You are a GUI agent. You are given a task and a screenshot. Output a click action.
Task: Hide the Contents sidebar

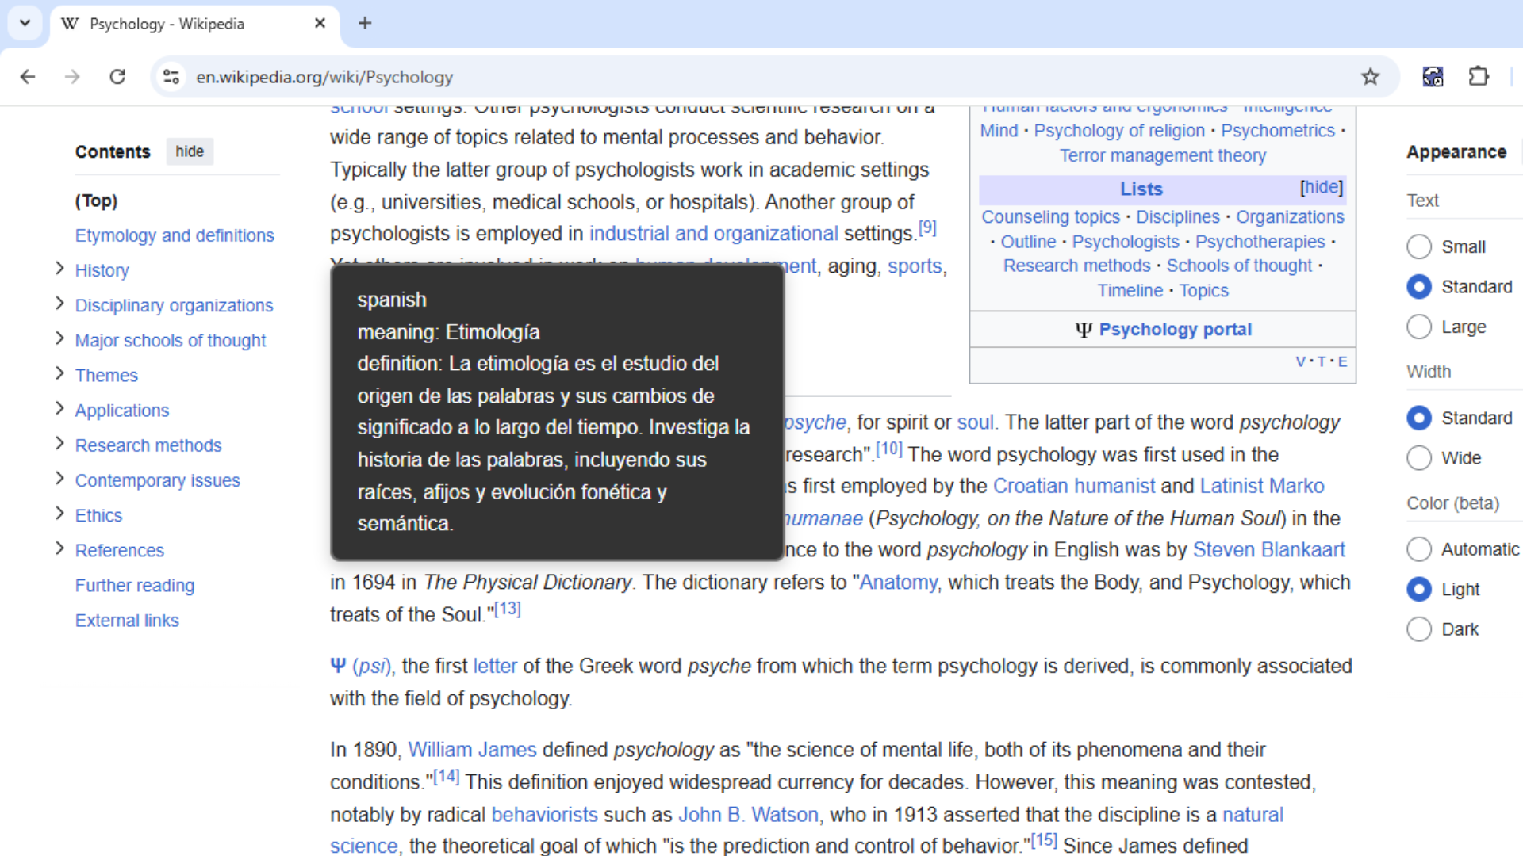click(190, 151)
